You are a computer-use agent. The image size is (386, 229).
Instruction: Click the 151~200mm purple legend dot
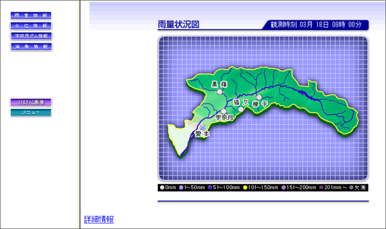pos(283,188)
